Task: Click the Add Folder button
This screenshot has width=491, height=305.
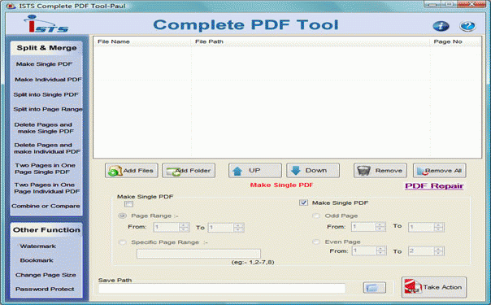Action: click(189, 171)
